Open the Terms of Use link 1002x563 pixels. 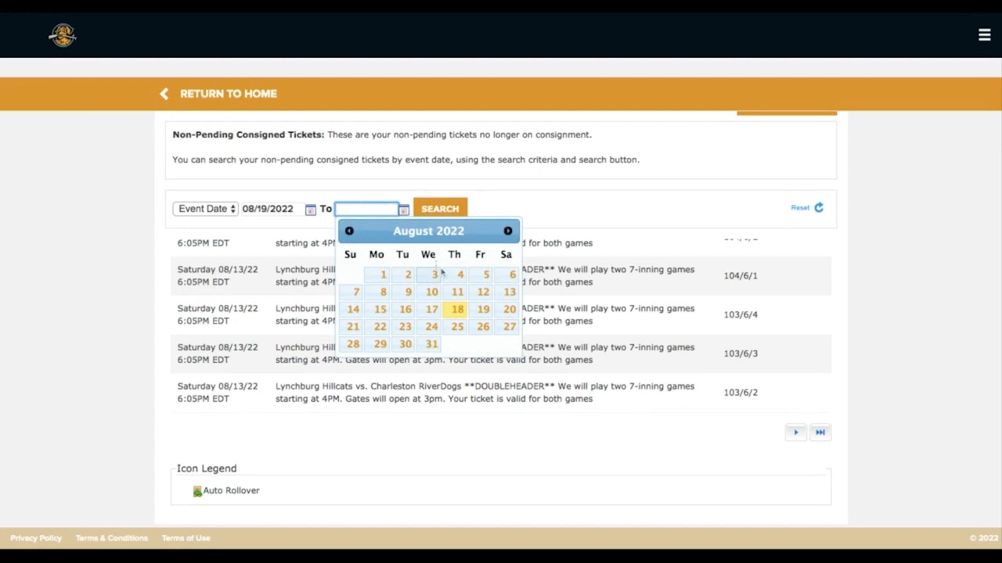186,538
